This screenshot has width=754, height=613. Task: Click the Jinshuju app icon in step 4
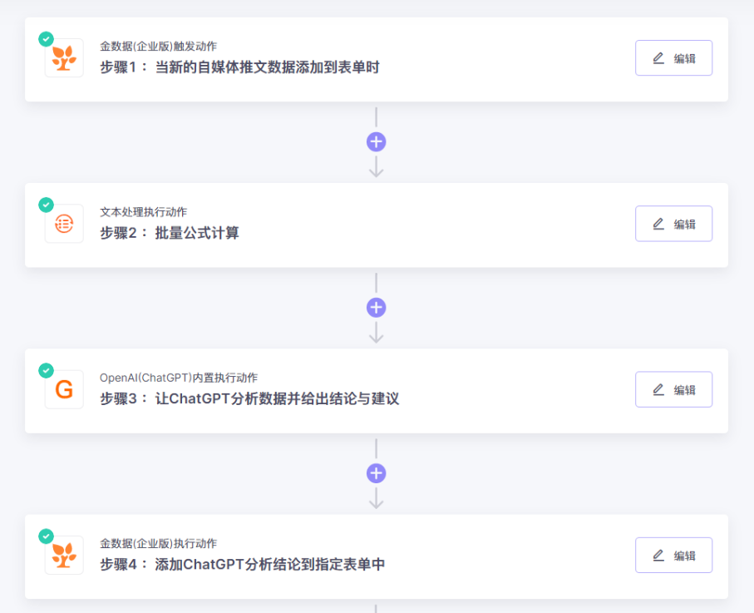[64, 555]
